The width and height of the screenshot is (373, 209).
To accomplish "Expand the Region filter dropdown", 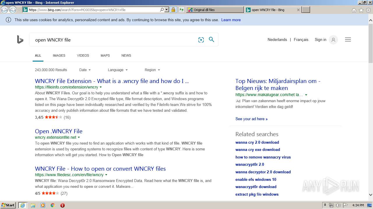I will [152, 70].
